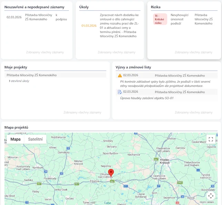Click the task due date 01.03.2026

pos(89,25)
